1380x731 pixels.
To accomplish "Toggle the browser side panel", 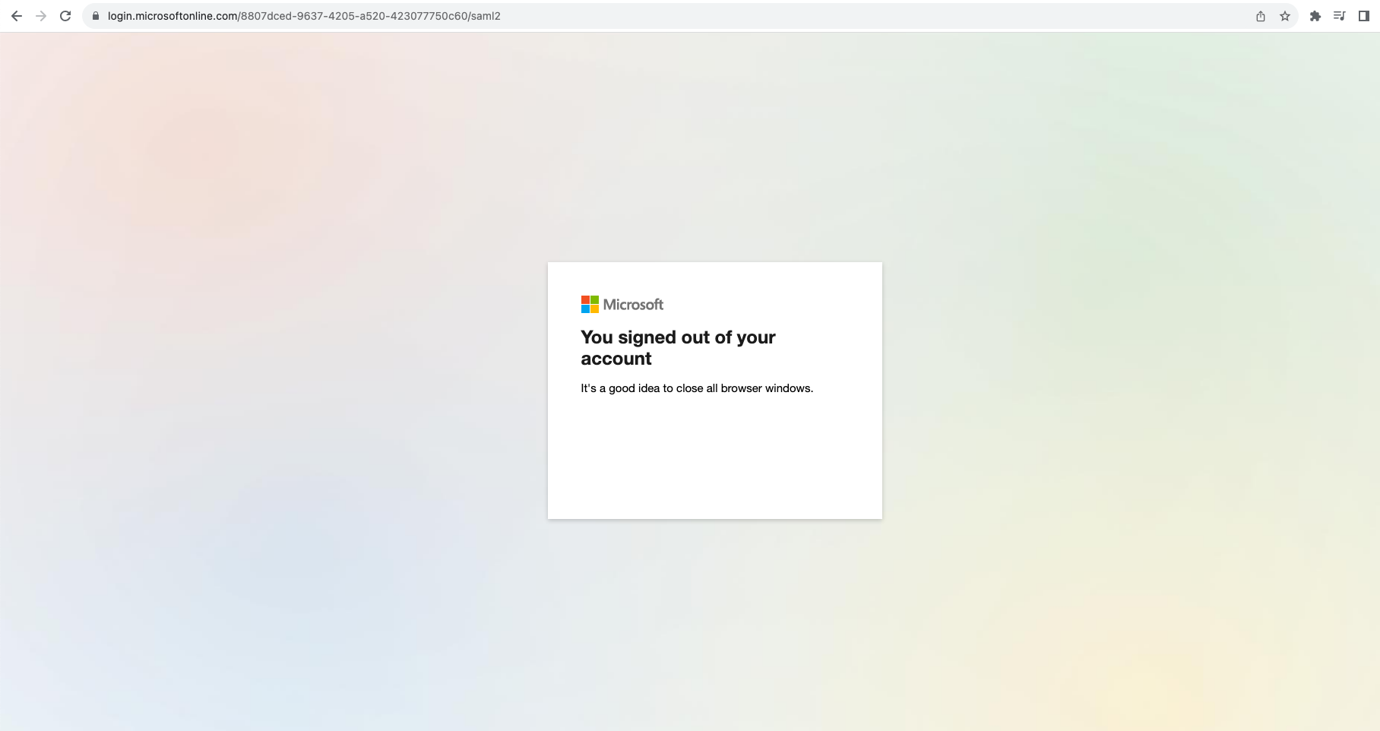I will tap(1364, 16).
